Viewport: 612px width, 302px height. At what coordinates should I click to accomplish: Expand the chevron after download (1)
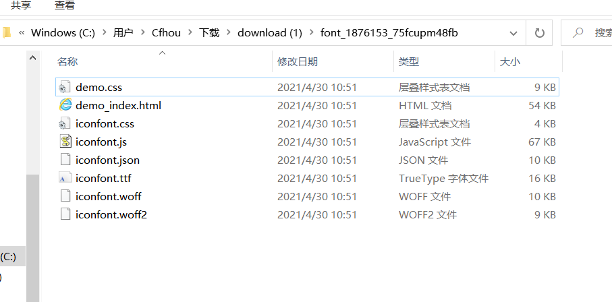[x=312, y=33]
